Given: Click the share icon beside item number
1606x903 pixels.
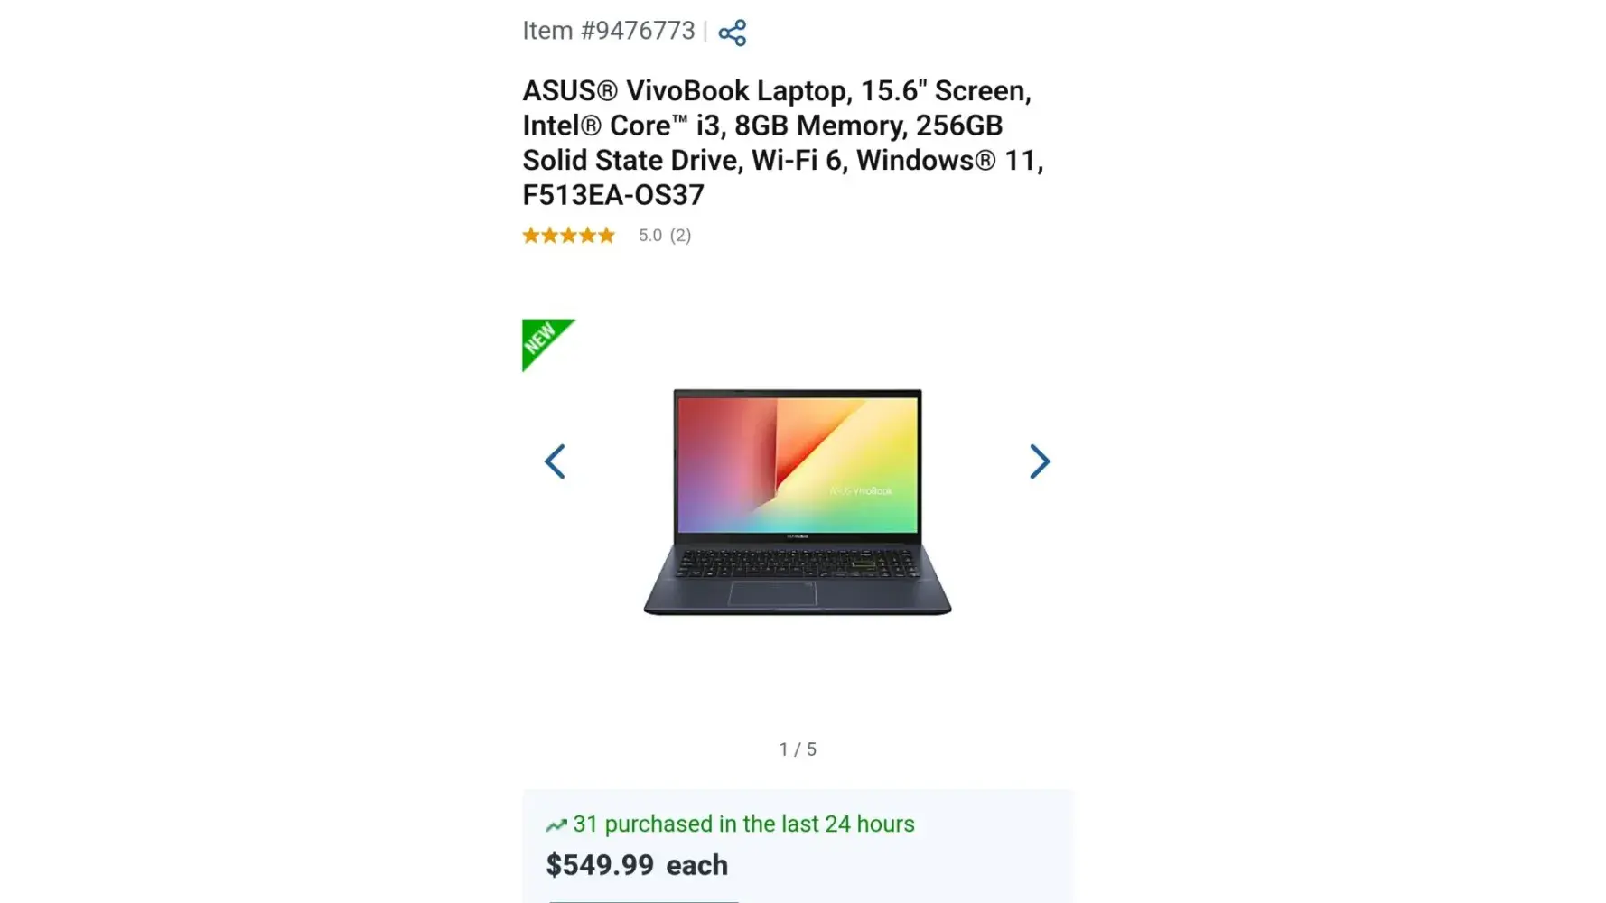Looking at the screenshot, I should click(732, 33).
